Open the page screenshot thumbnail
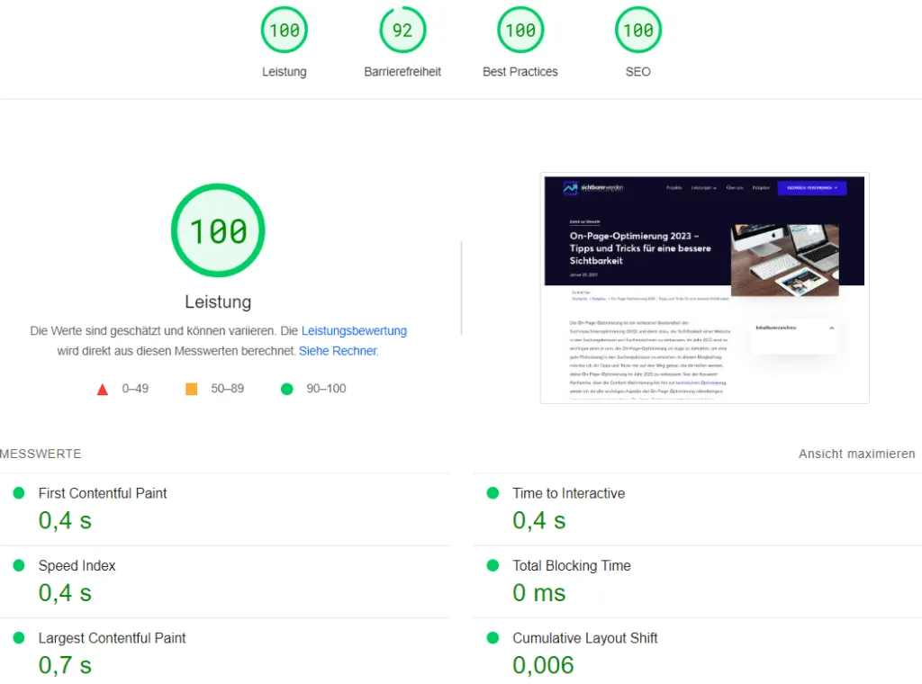 [704, 288]
